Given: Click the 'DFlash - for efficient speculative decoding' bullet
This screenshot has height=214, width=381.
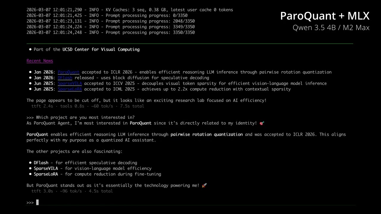Looking at the screenshot, I should 83,163.
